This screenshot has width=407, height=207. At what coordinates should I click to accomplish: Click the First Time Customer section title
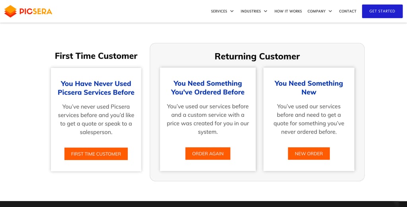[96, 56]
